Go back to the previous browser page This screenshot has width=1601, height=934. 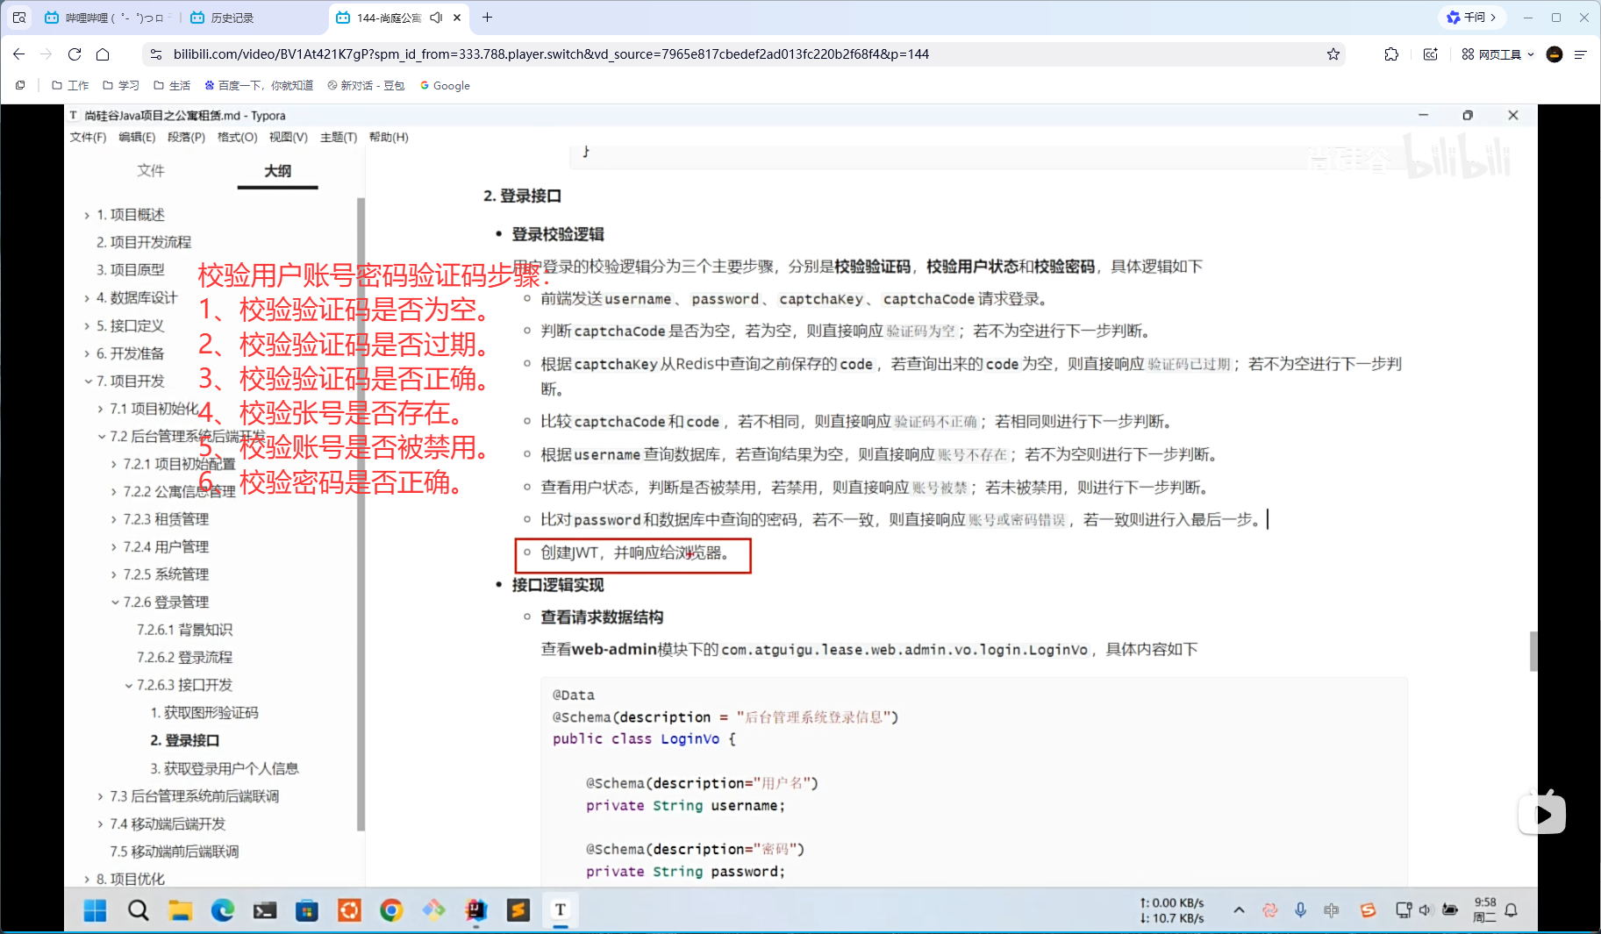(x=18, y=54)
